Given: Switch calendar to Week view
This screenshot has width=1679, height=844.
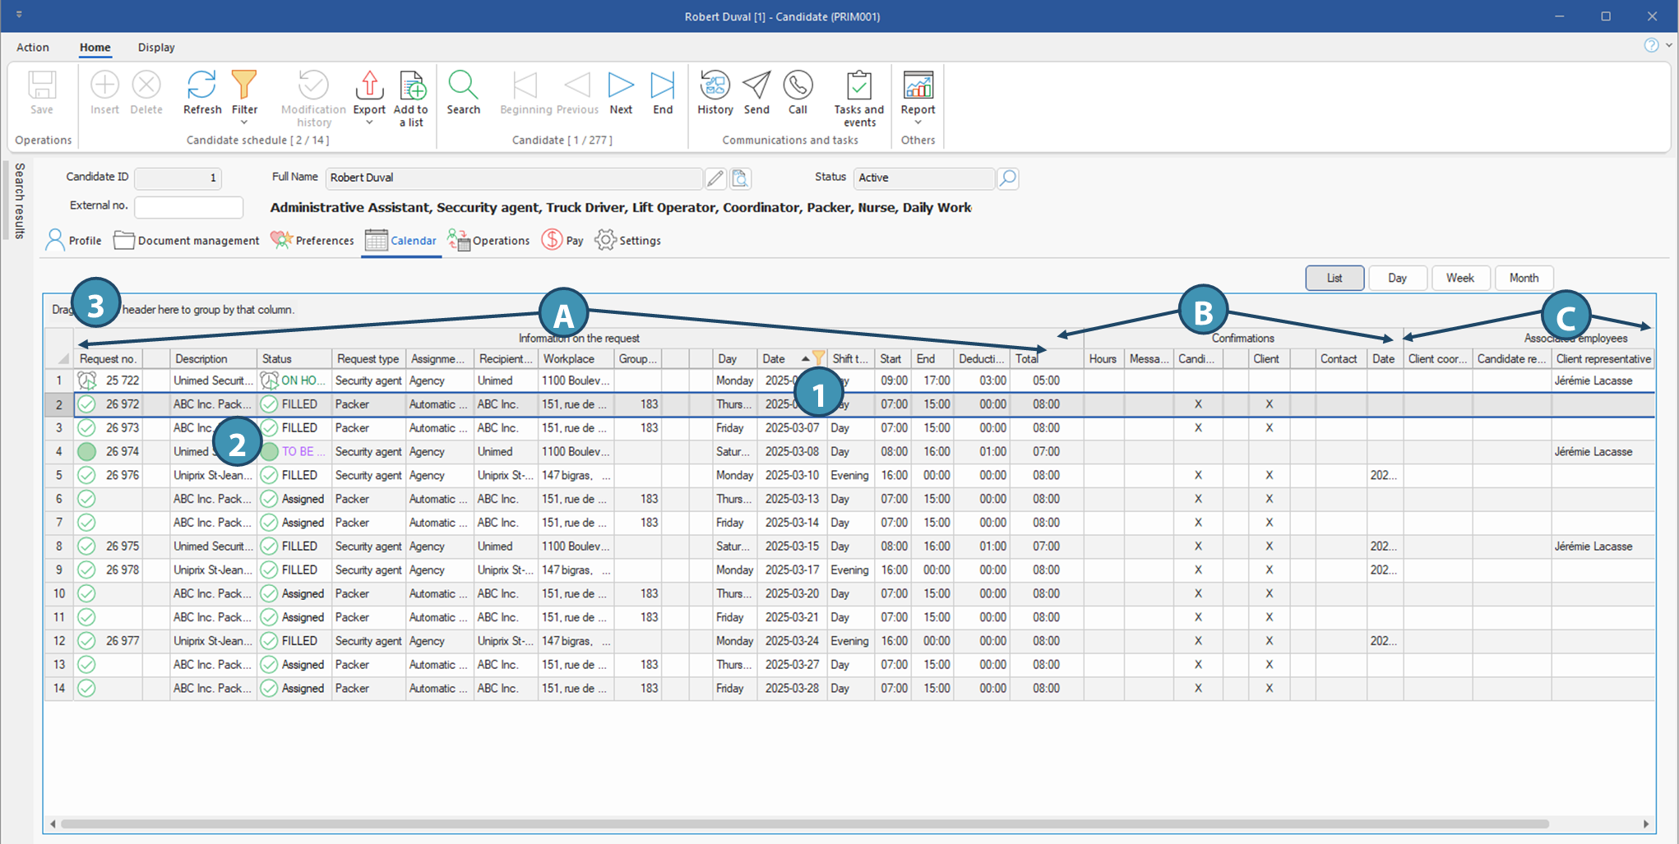Looking at the screenshot, I should 1460,278.
